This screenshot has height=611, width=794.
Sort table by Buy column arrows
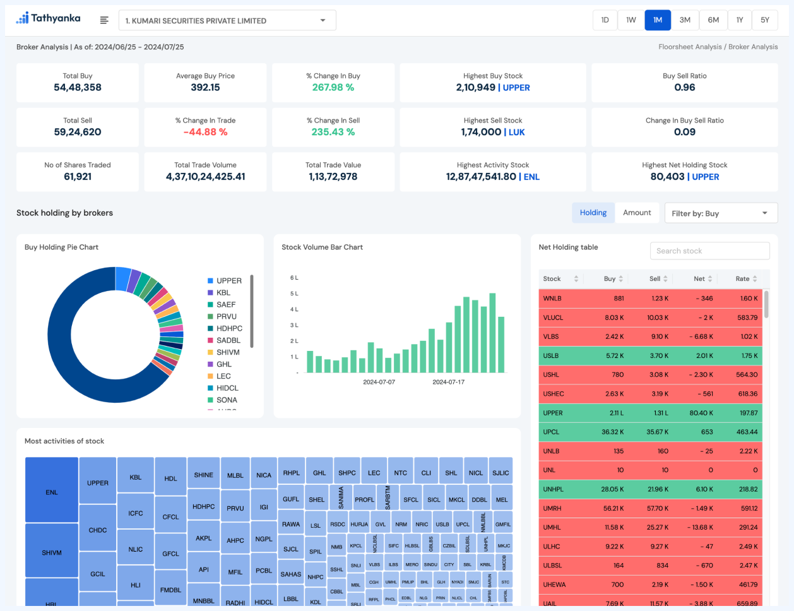tap(620, 279)
